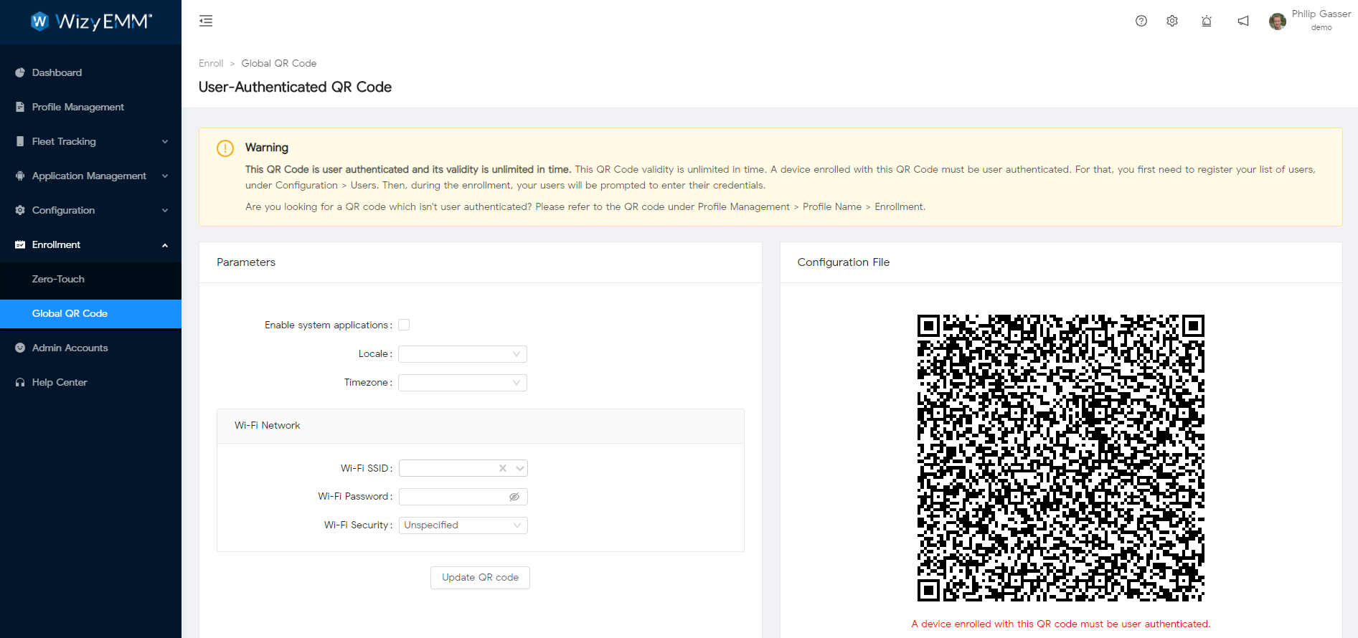Screen dimensions: 1358x638
Task: Open Profile Management in the sidebar
Action: (90, 107)
